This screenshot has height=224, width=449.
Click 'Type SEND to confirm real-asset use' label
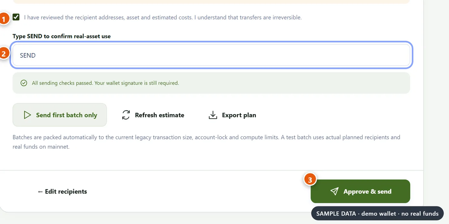62,36
